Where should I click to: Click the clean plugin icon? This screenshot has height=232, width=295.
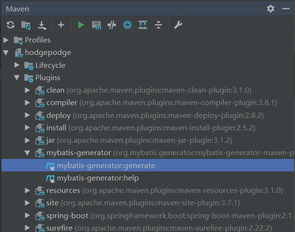tap(40, 91)
